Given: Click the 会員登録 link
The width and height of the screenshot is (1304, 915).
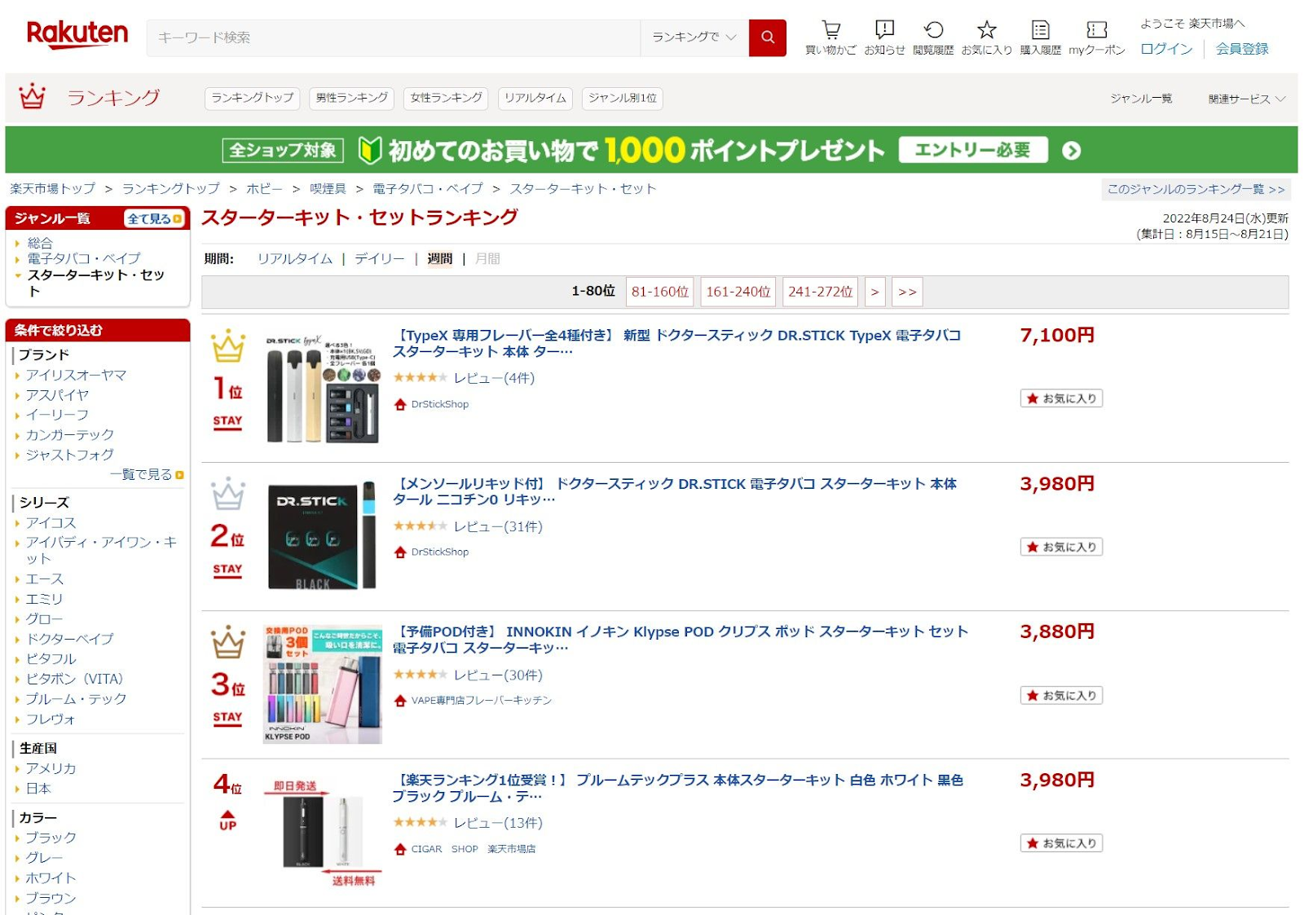Looking at the screenshot, I should 1242,49.
